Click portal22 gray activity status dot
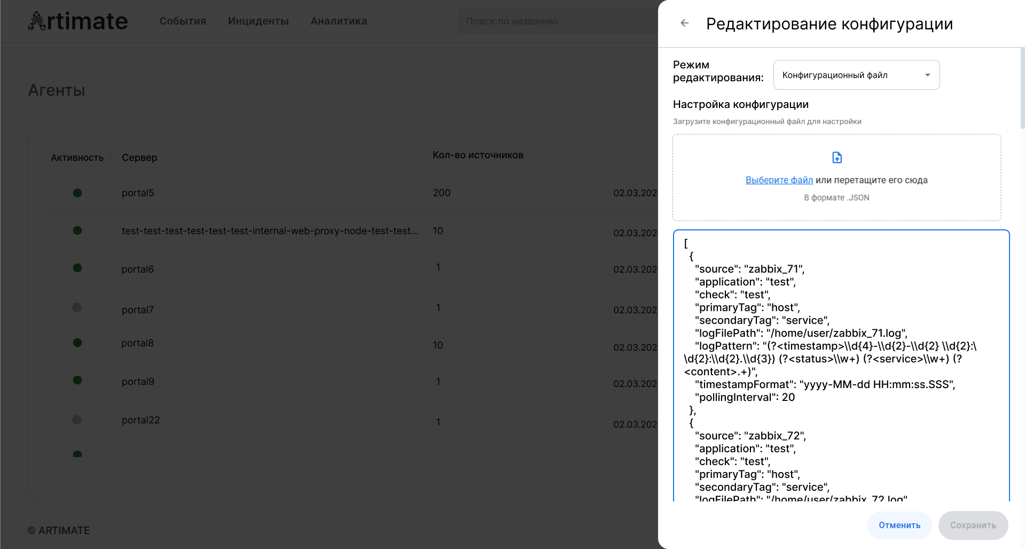Image resolution: width=1025 pixels, height=549 pixels. click(77, 420)
